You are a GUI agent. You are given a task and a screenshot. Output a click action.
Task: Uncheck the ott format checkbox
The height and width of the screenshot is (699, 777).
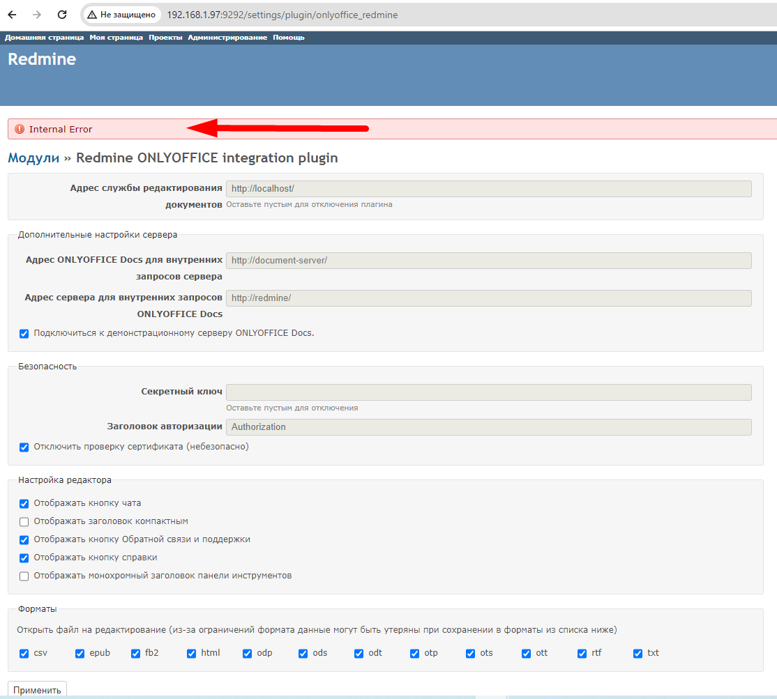point(527,654)
